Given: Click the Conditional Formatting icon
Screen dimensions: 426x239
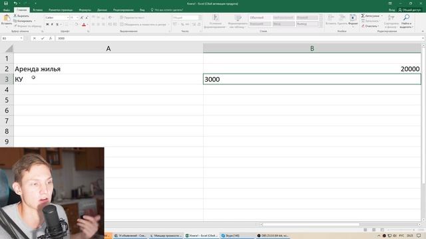Looking at the screenshot, I should pyautogui.click(x=215, y=18).
